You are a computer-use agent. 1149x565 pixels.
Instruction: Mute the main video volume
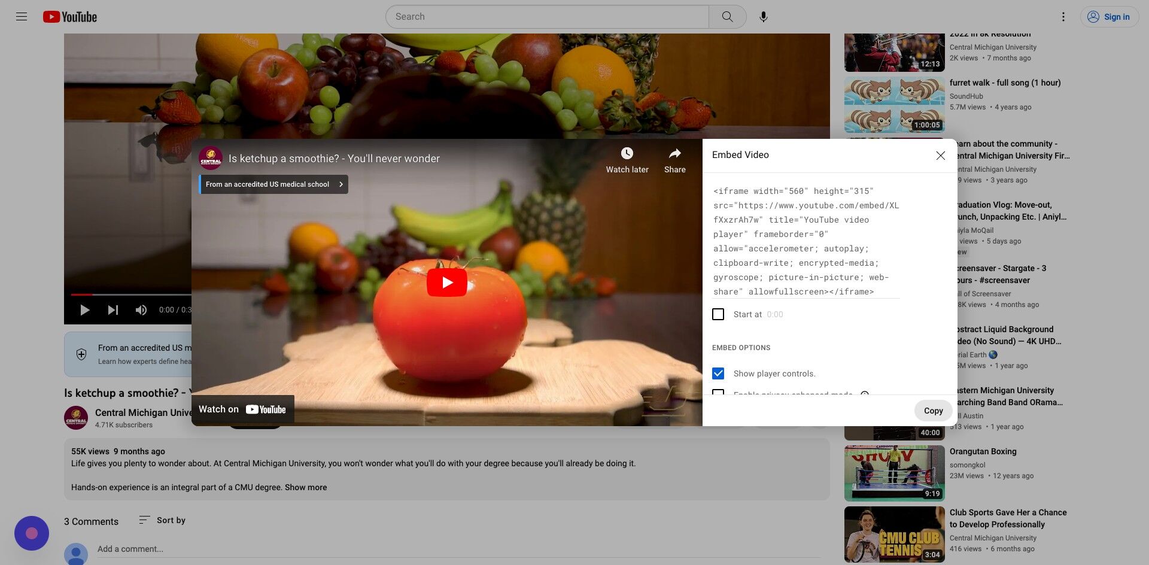coord(141,310)
